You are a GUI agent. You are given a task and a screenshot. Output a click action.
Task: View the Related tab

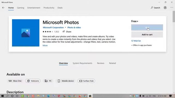tap(112, 63)
